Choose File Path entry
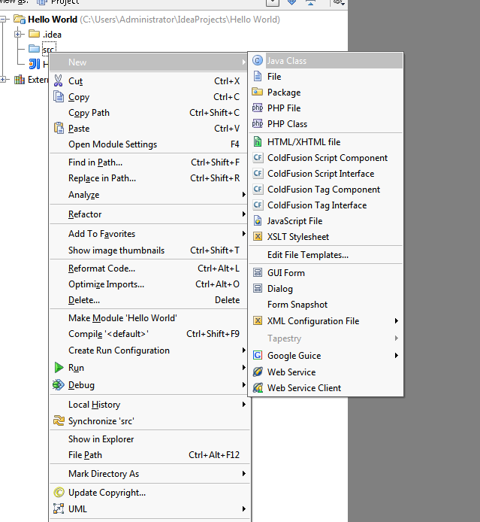 point(149,455)
